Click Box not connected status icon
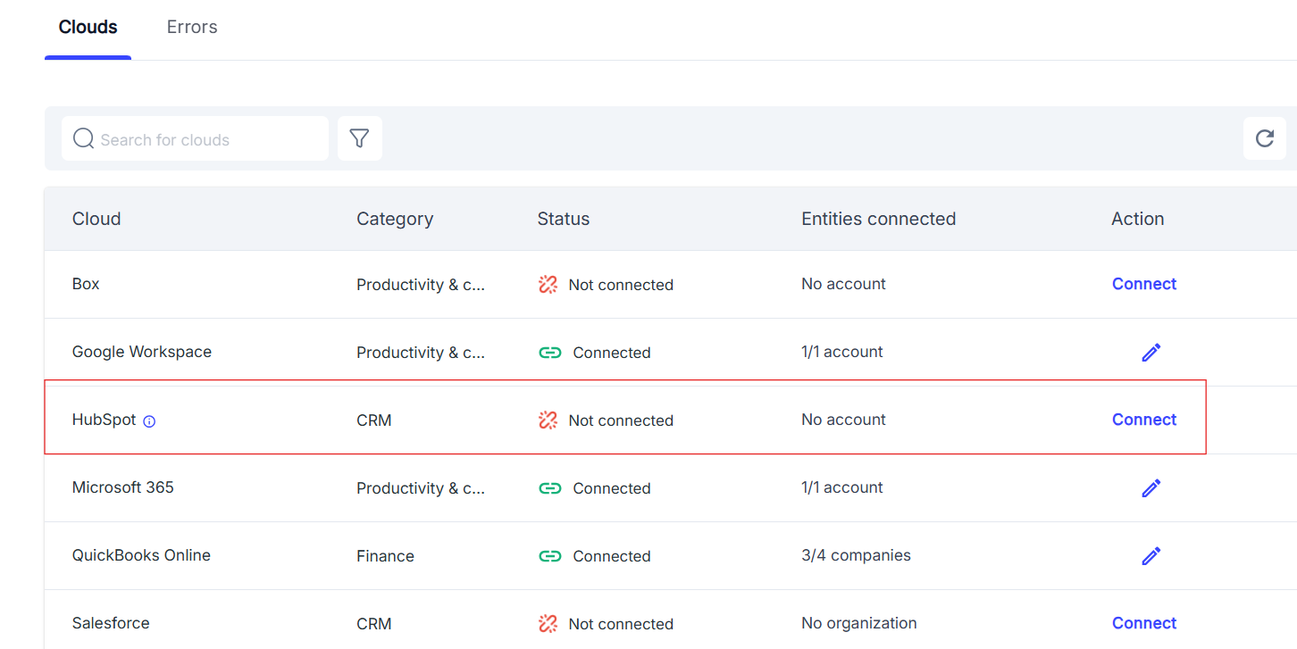The image size is (1297, 649). click(548, 285)
